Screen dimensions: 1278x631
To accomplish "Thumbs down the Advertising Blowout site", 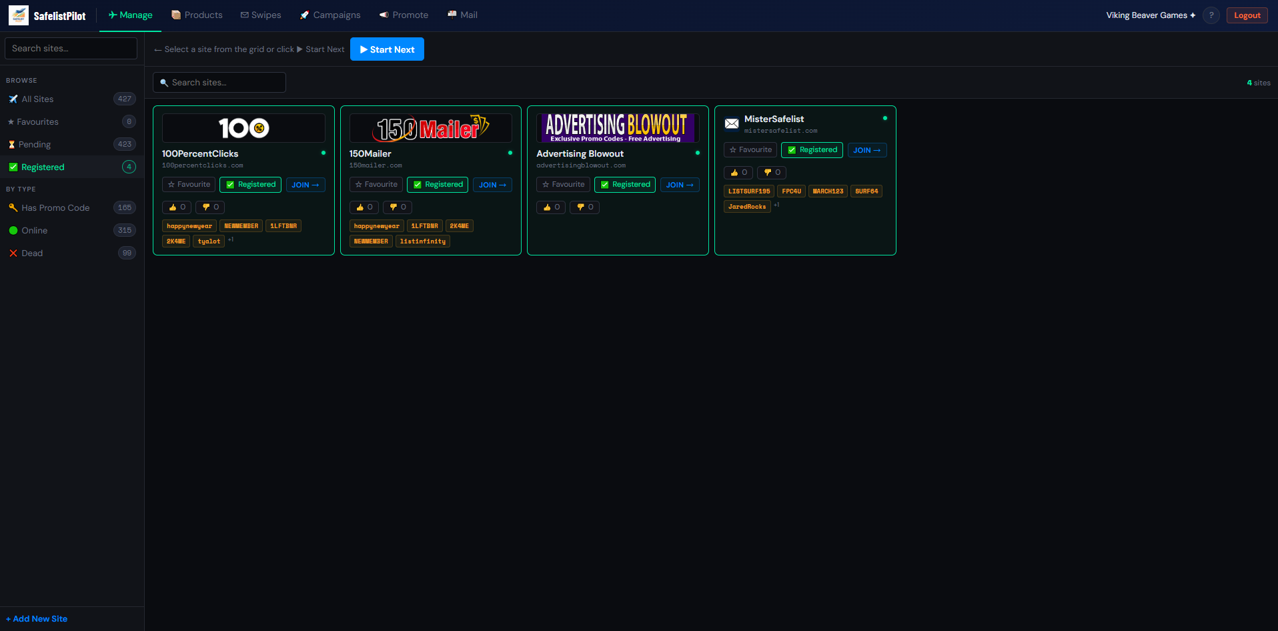I will (584, 207).
